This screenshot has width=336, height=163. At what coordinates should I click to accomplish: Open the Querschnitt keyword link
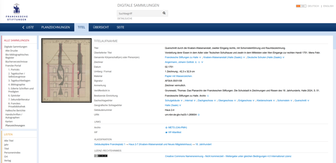click(x=300, y=101)
